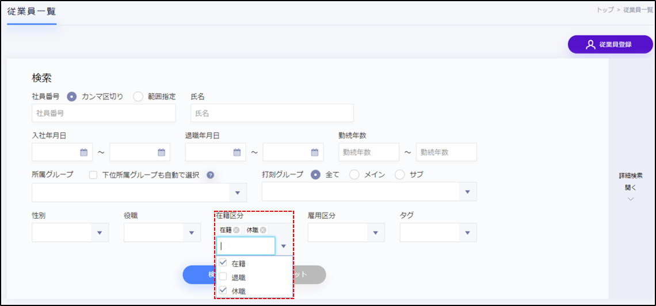Check the 退職 option in dropdown list
The height and width of the screenshot is (306, 656).
click(x=223, y=277)
